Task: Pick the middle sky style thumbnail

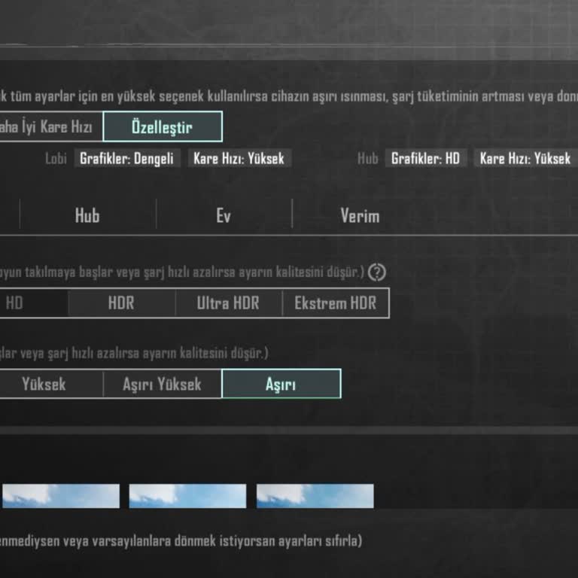Action: click(x=187, y=496)
